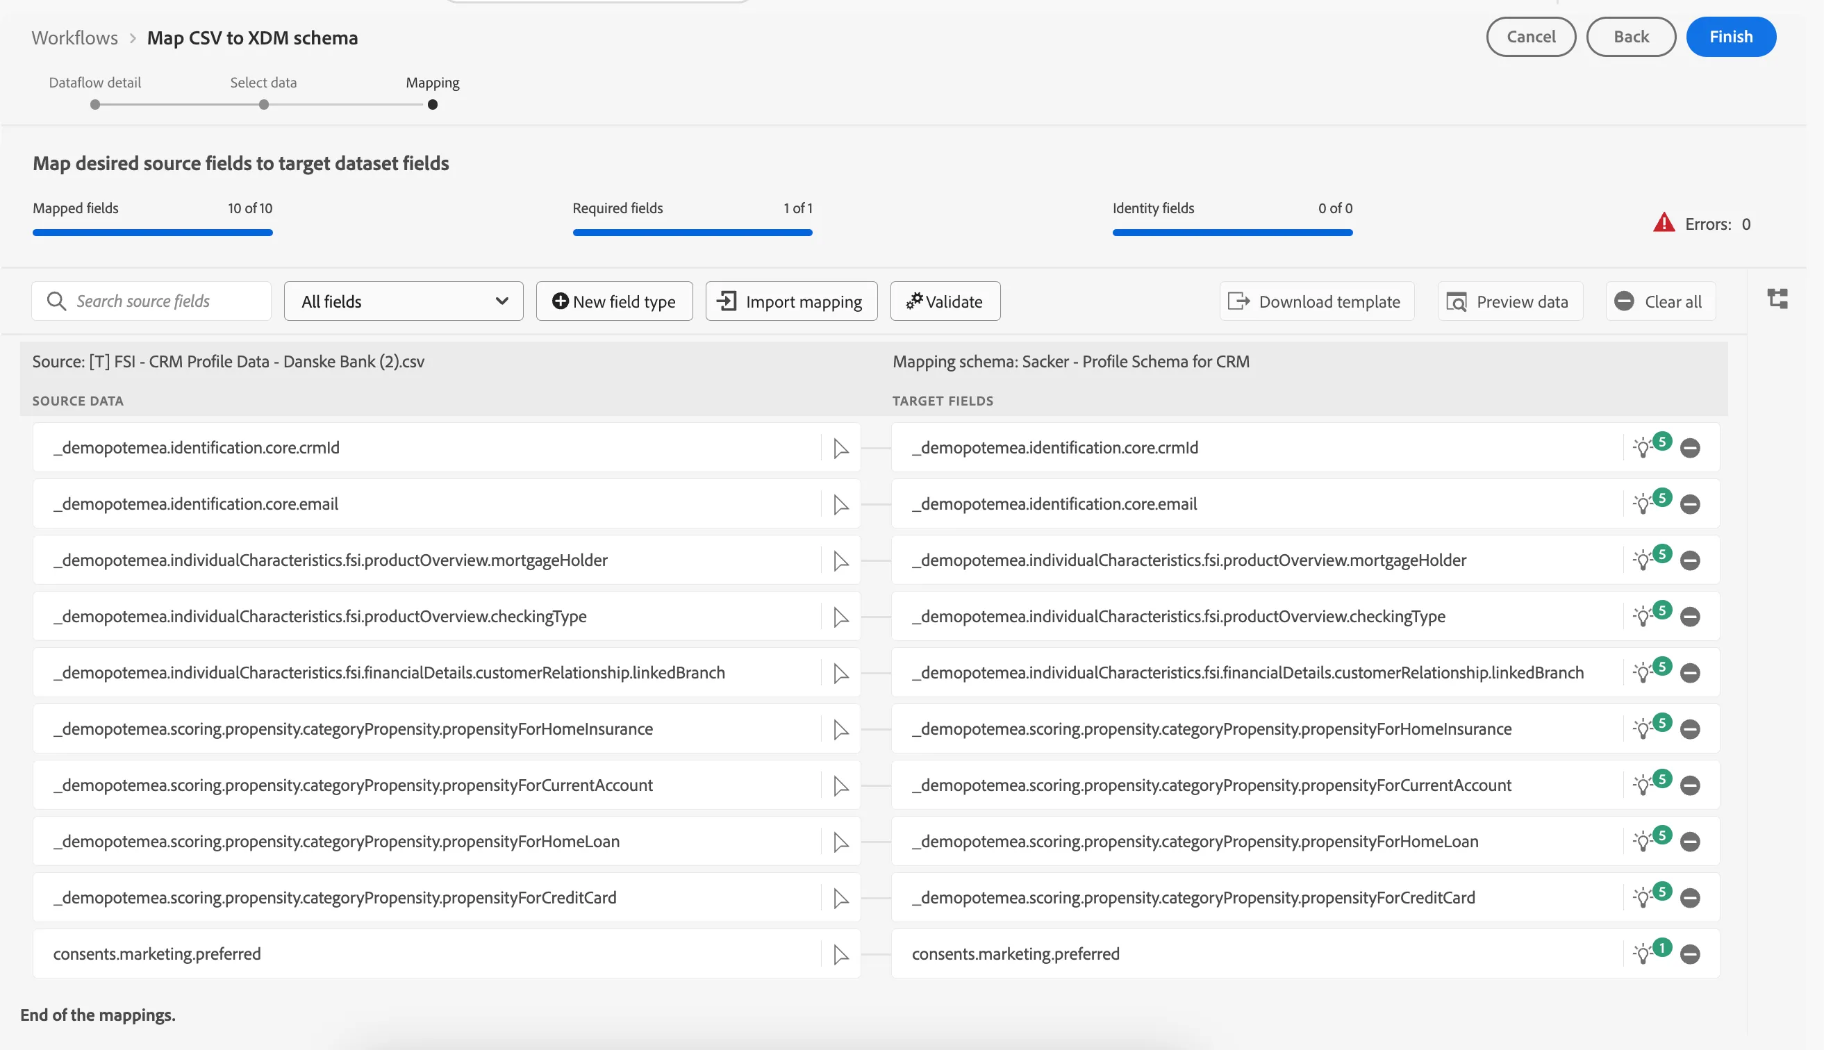Remove the propensityForCurrentAccount mapping row

(x=1690, y=785)
